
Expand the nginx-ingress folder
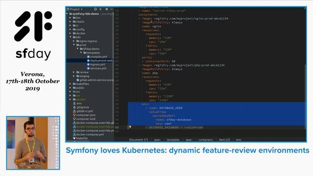(x=74, y=41)
